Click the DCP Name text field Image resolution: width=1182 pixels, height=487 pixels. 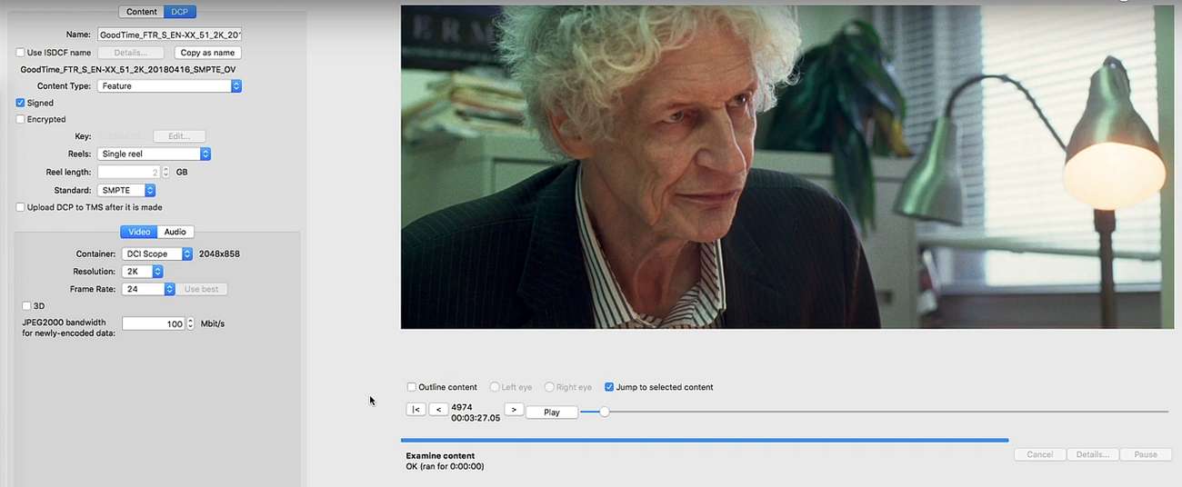pyautogui.click(x=169, y=35)
